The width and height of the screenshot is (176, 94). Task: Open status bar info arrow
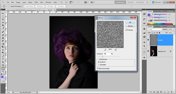click(x=37, y=92)
